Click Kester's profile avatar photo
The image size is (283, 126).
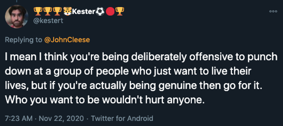(x=16, y=17)
